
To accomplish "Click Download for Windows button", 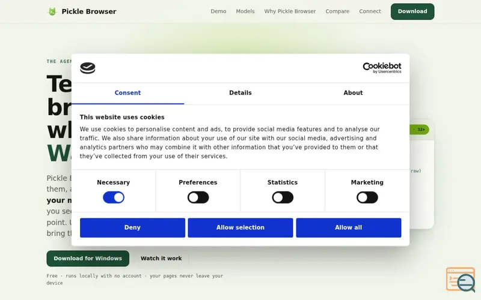I will tap(88, 259).
